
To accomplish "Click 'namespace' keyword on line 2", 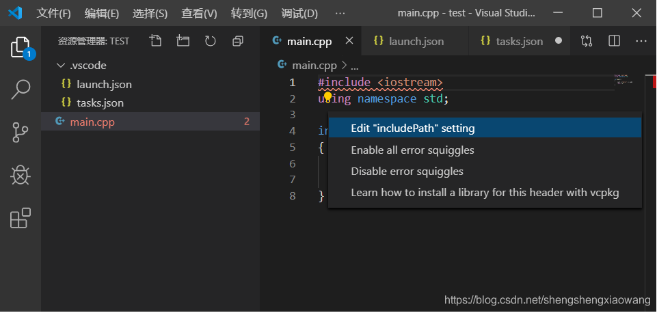I will tap(387, 99).
